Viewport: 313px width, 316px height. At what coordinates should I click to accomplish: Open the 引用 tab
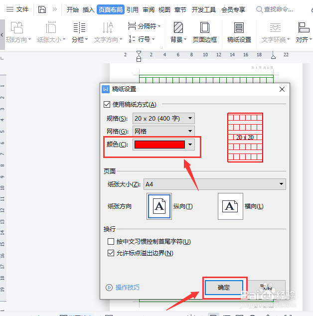(x=133, y=9)
